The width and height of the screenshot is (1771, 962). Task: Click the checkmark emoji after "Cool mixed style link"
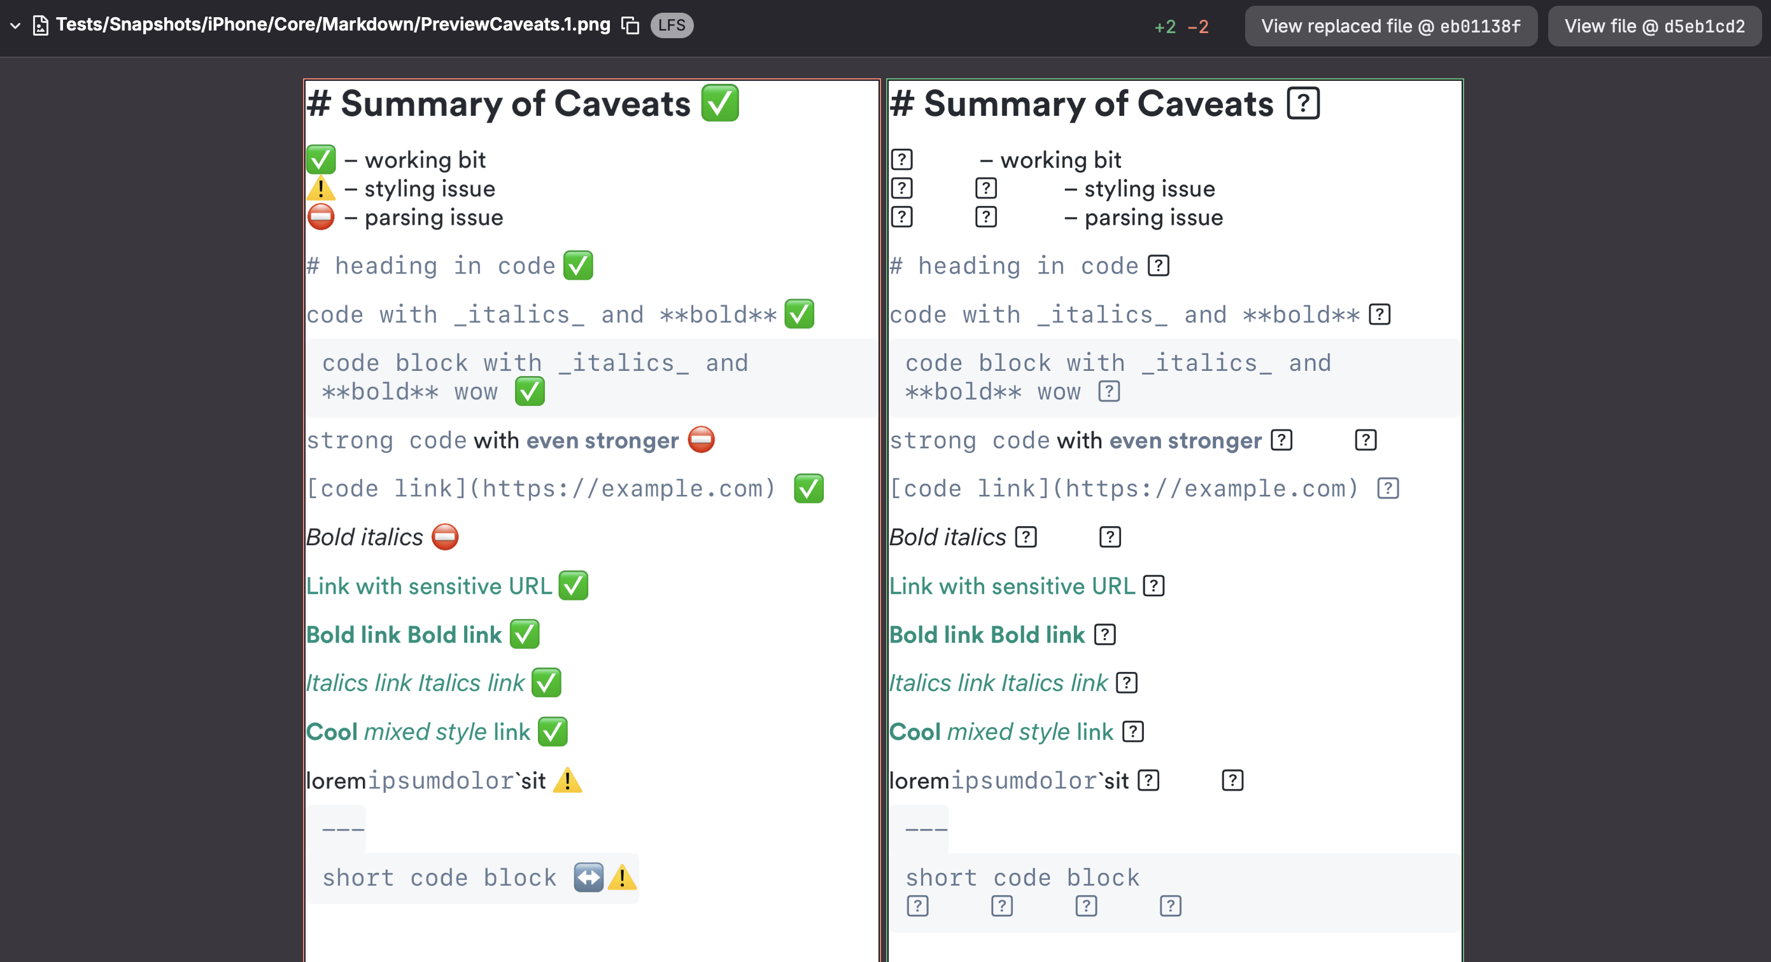click(552, 732)
